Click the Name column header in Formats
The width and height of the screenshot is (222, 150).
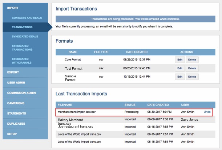point(73,52)
